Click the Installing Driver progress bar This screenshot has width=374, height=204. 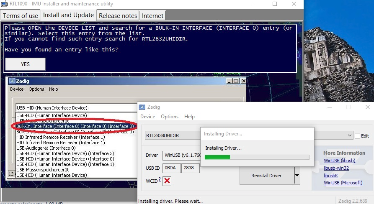tap(257, 157)
